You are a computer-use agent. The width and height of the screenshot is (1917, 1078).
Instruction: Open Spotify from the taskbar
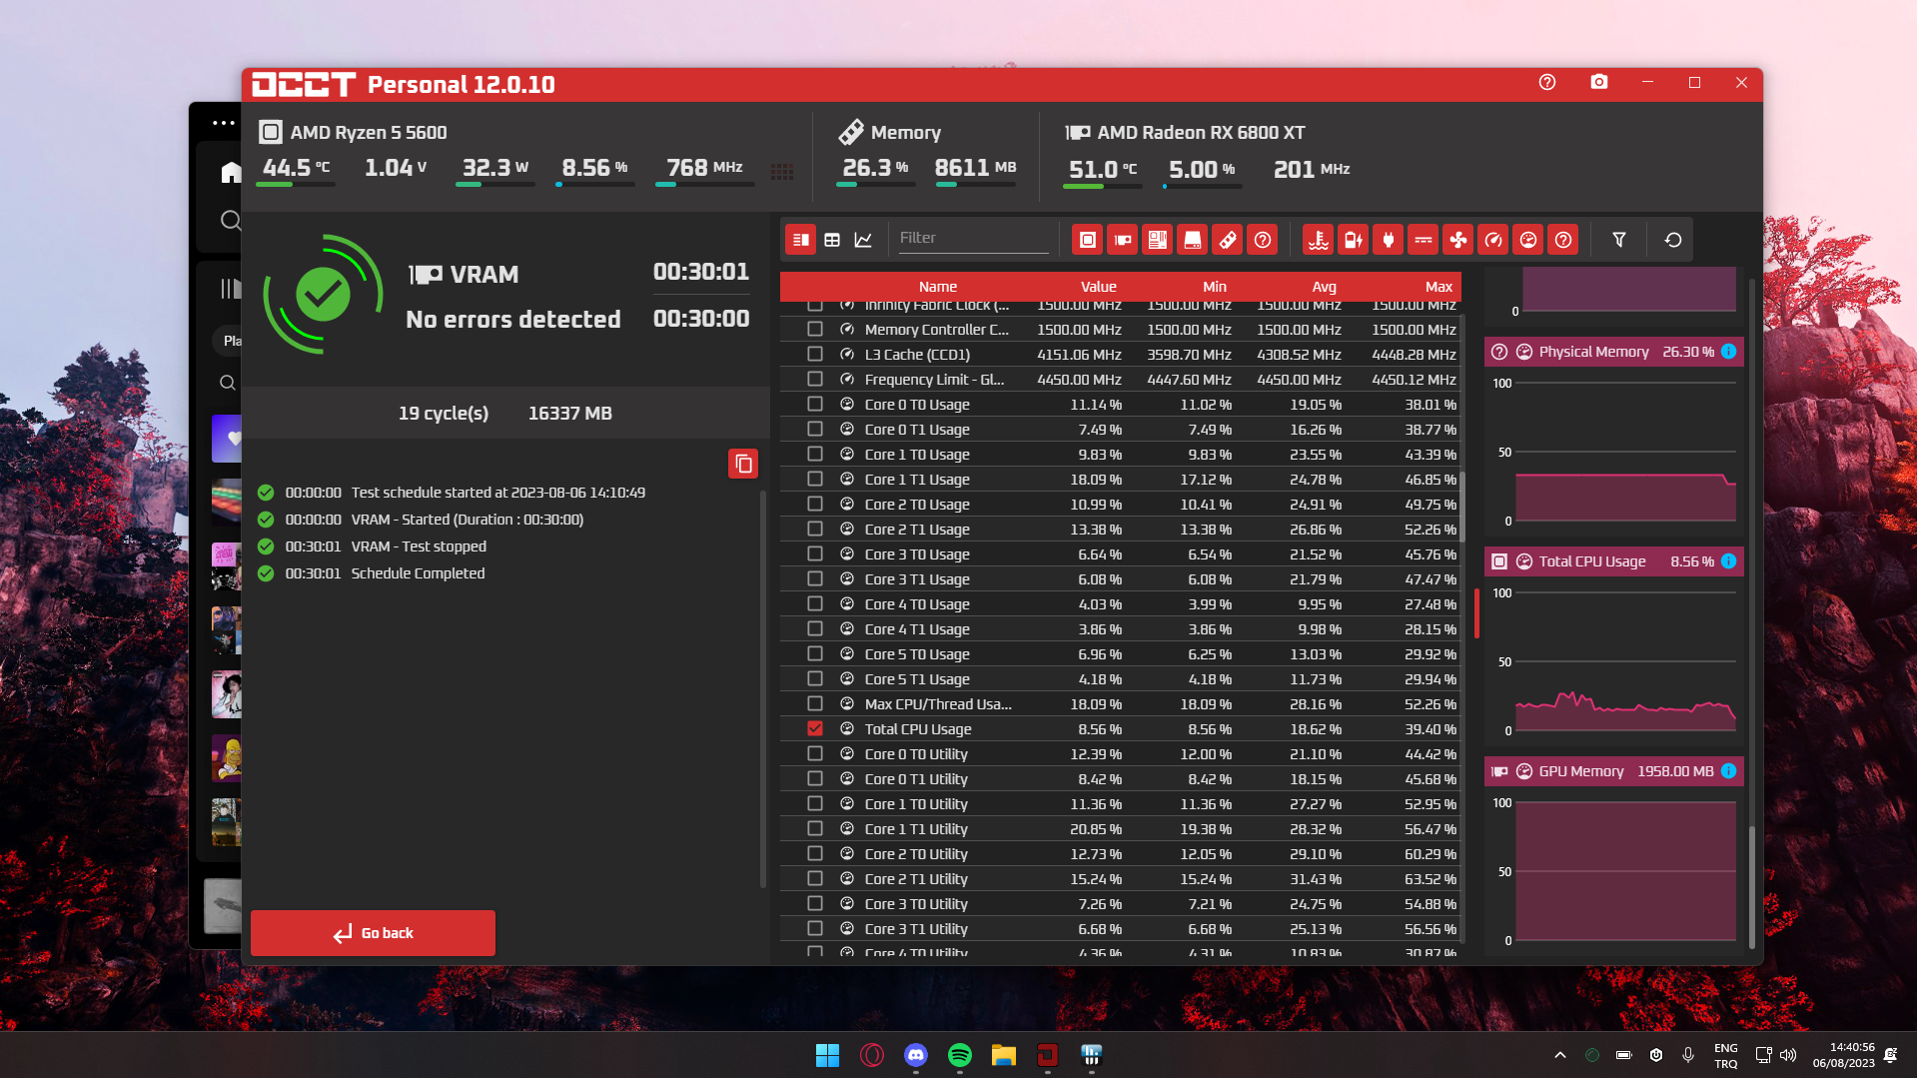tap(960, 1055)
